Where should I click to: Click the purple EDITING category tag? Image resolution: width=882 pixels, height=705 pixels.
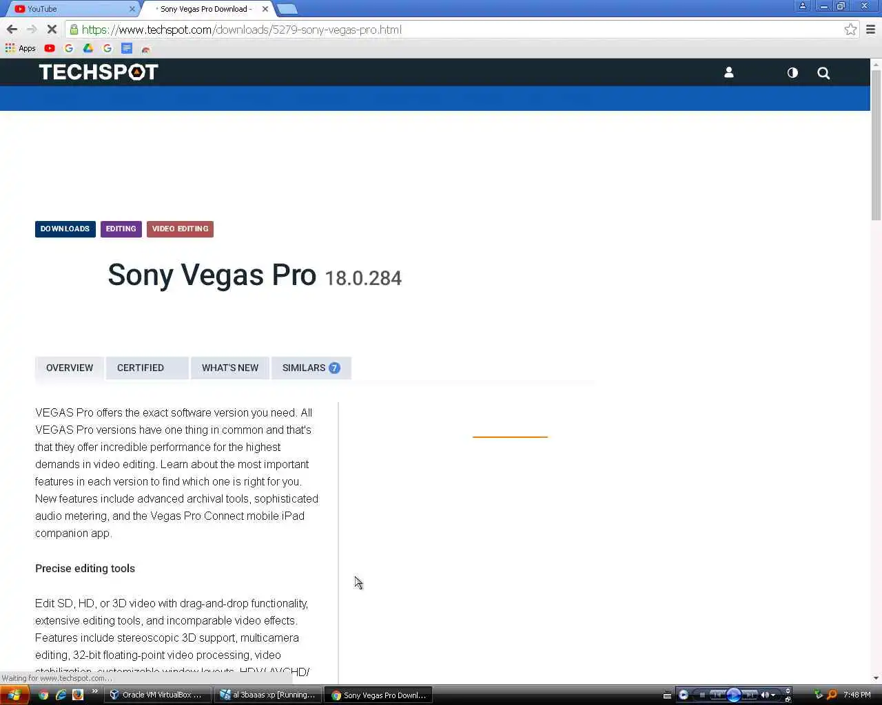pyautogui.click(x=121, y=229)
